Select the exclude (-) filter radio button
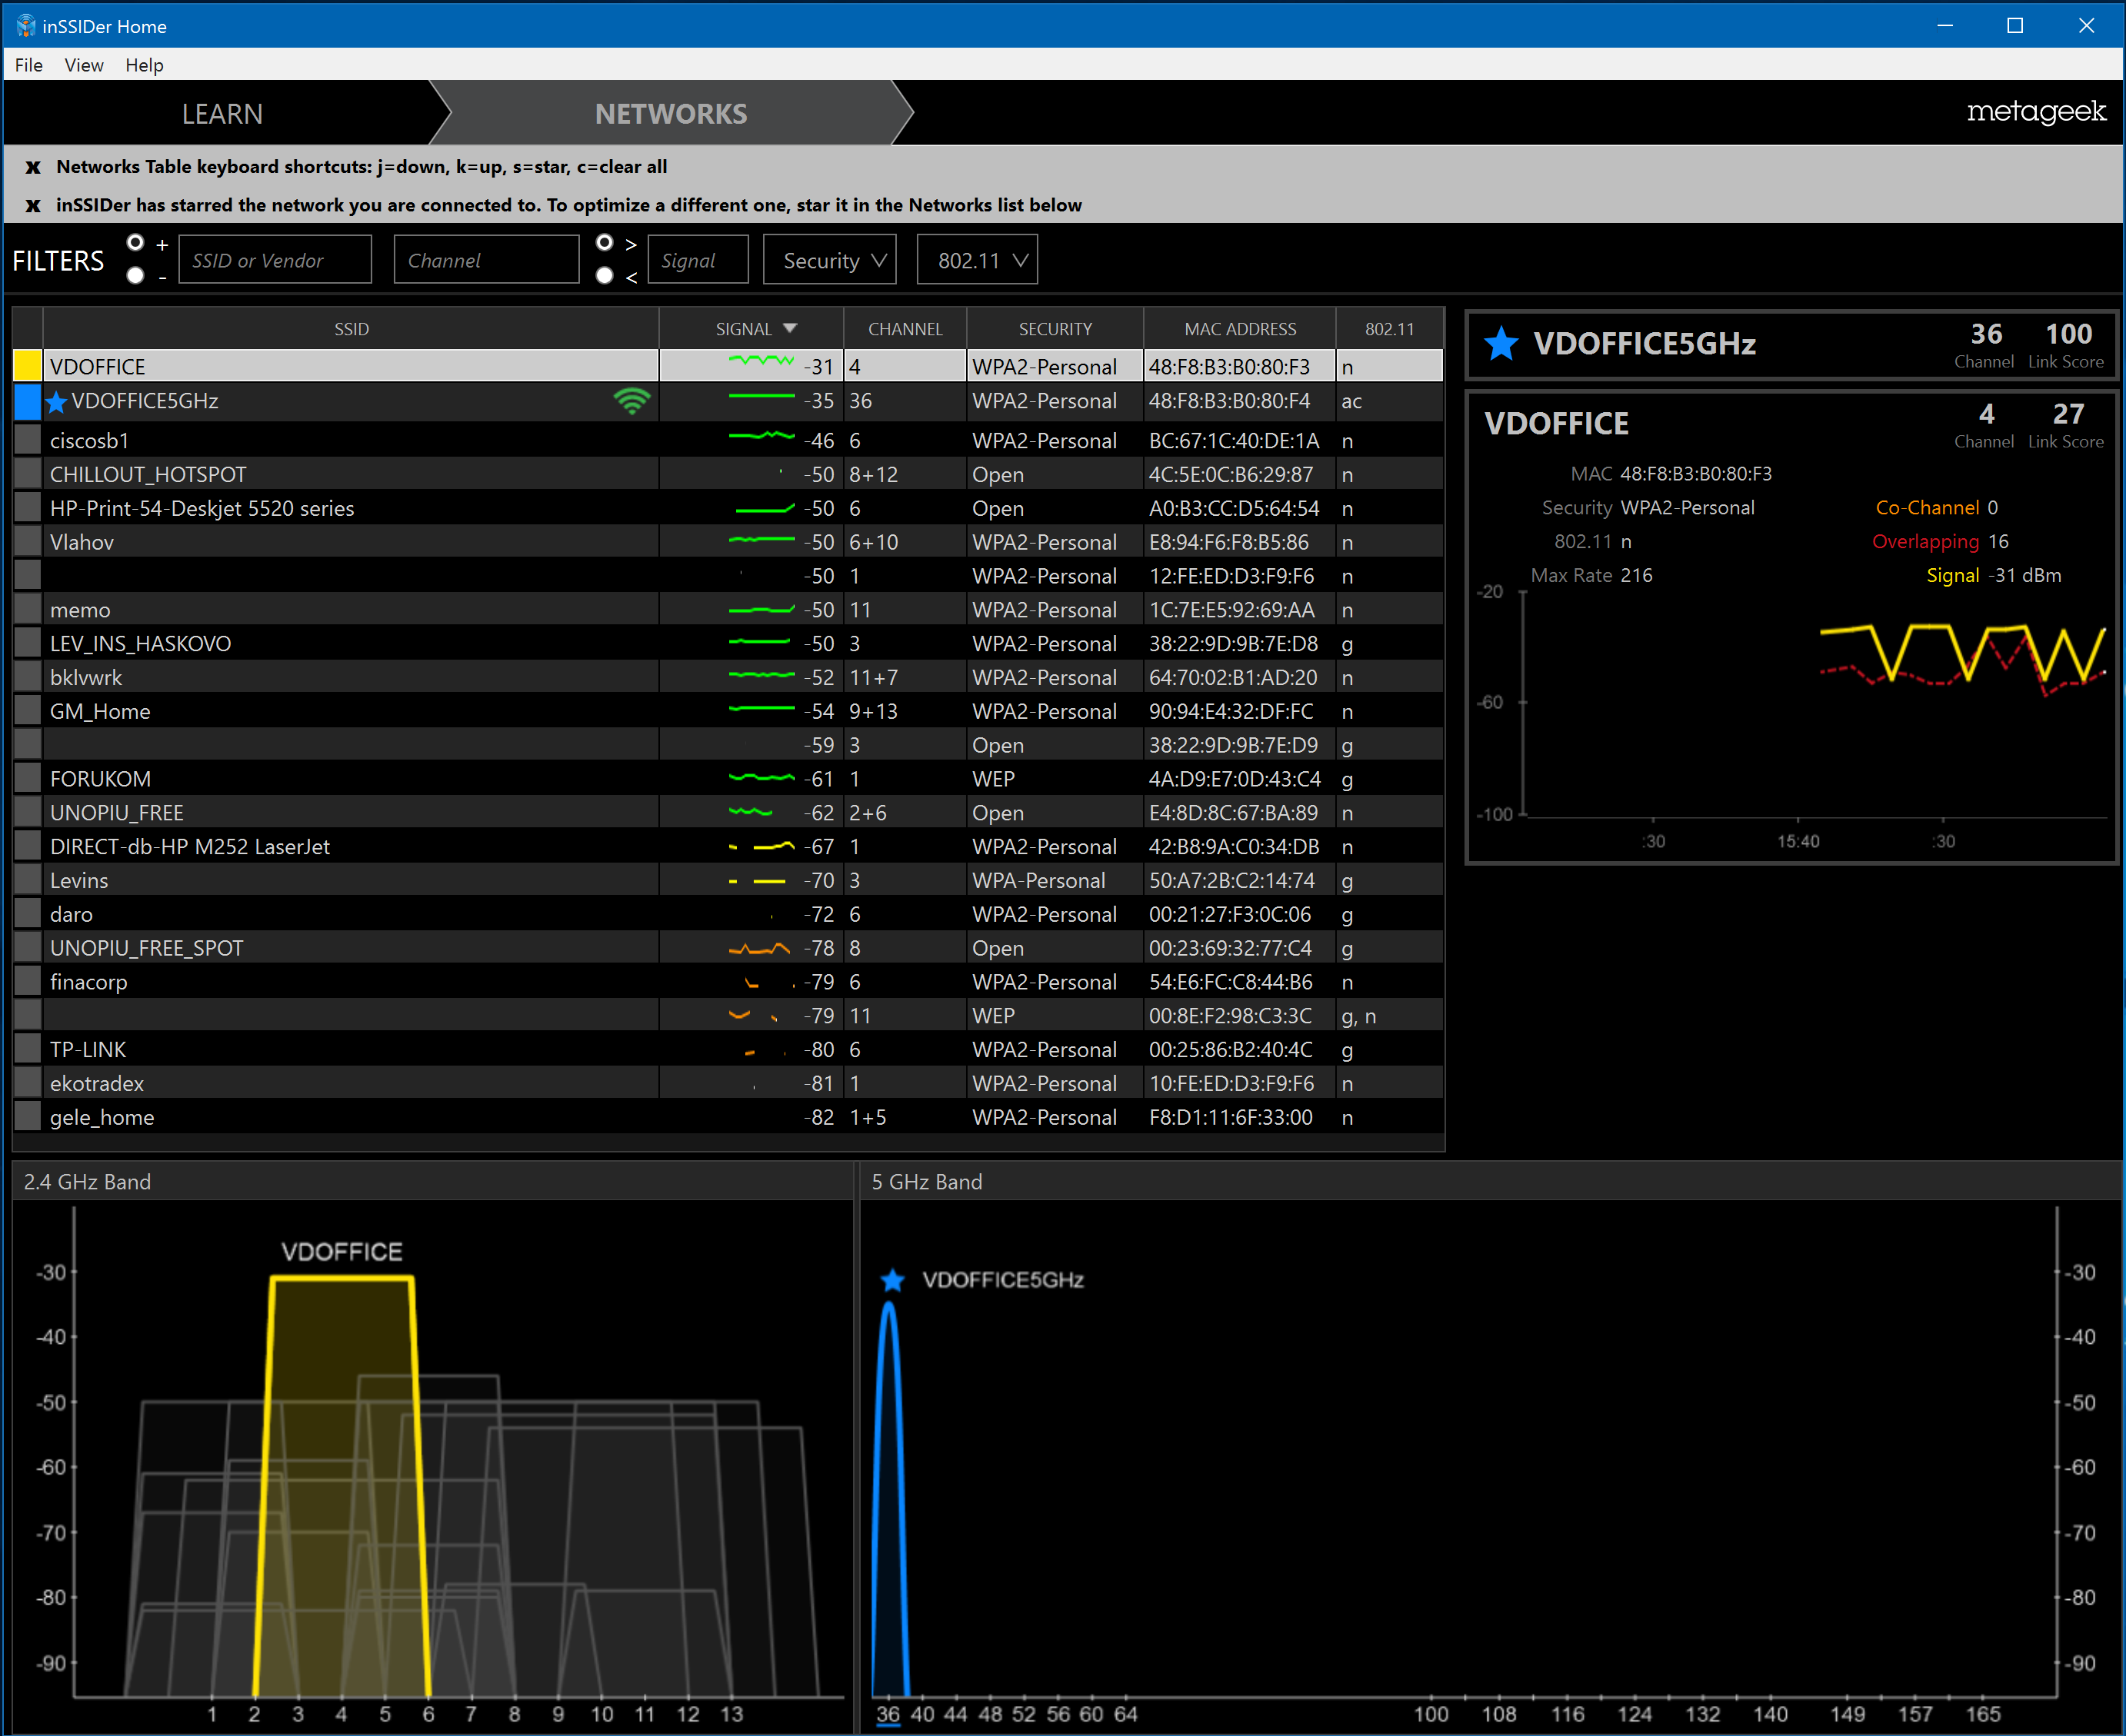Image resolution: width=2126 pixels, height=1736 pixels. point(135,276)
